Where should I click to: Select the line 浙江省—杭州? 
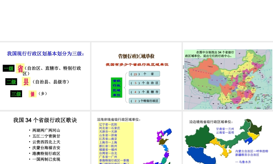pyautogui.click(x=108, y=146)
